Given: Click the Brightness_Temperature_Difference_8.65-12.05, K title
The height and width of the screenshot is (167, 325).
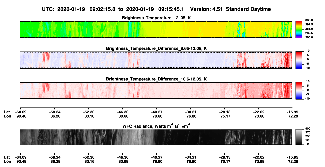Looking at the screenshot, I should (x=156, y=48).
